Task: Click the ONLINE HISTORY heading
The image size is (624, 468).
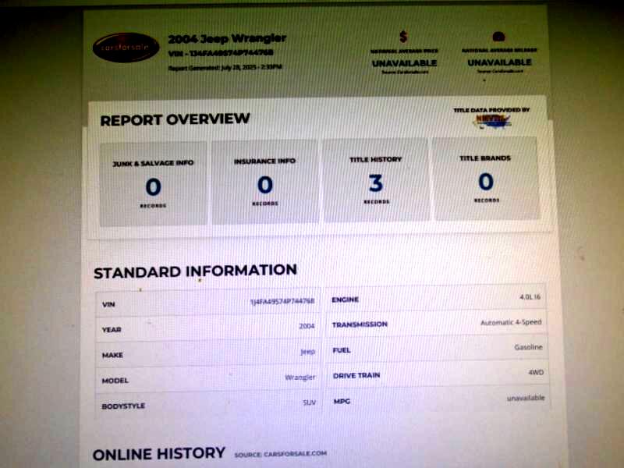Action: point(159,454)
